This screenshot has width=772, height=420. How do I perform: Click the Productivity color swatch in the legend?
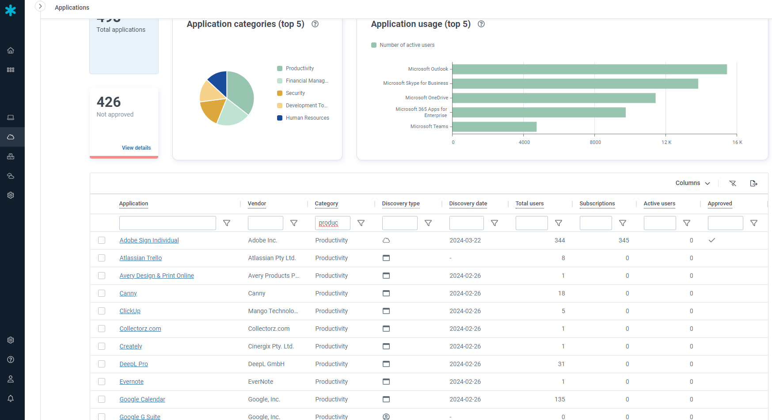[280, 68]
